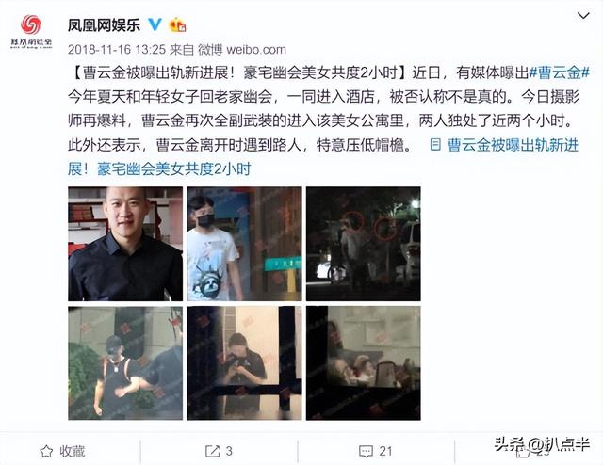Open the photo of person looking at phone
The width and height of the screenshot is (603, 465).
click(x=245, y=363)
